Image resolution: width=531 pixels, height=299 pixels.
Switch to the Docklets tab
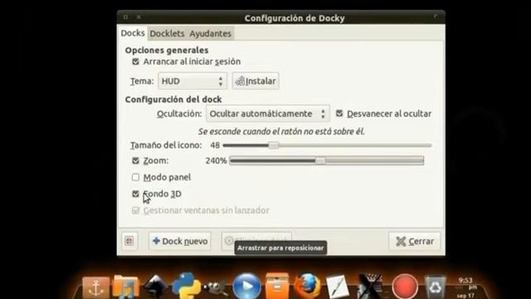point(167,33)
